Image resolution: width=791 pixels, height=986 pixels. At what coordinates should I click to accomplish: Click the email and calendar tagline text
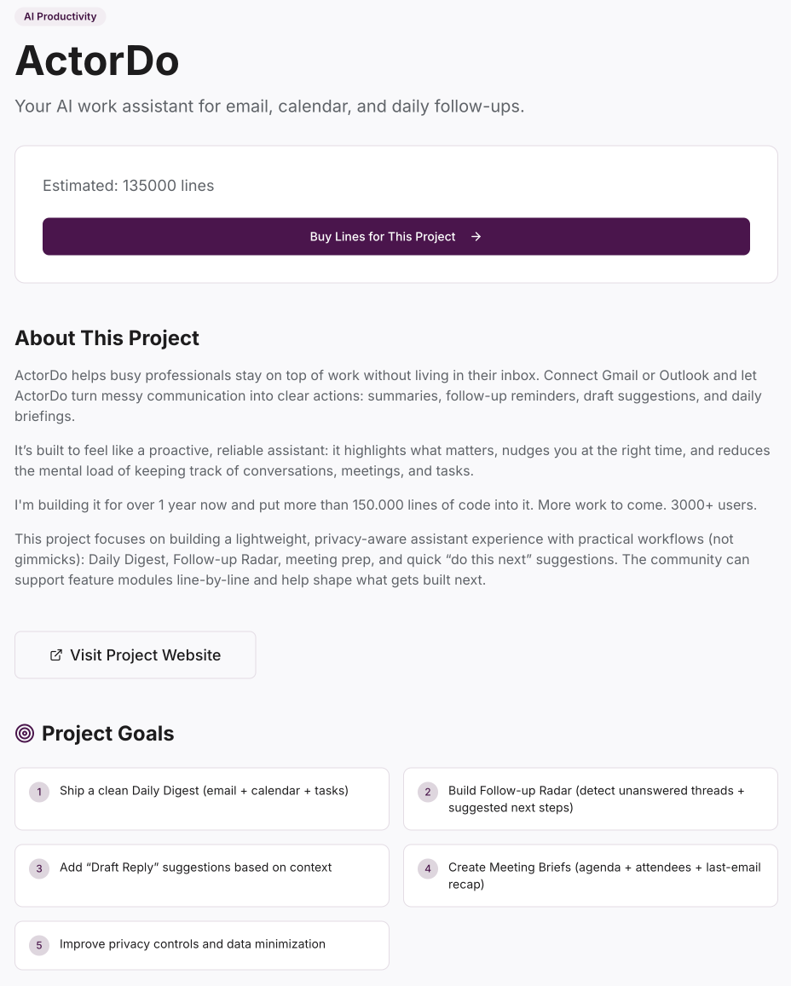pos(269,107)
